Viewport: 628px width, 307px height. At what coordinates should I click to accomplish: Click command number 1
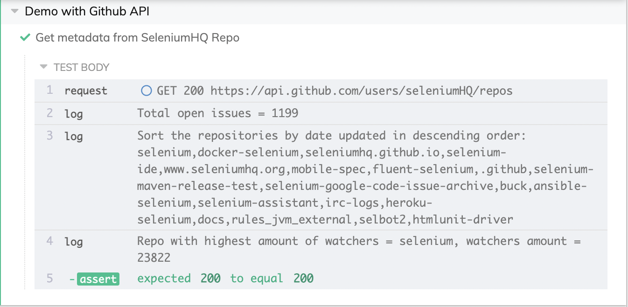(x=49, y=91)
